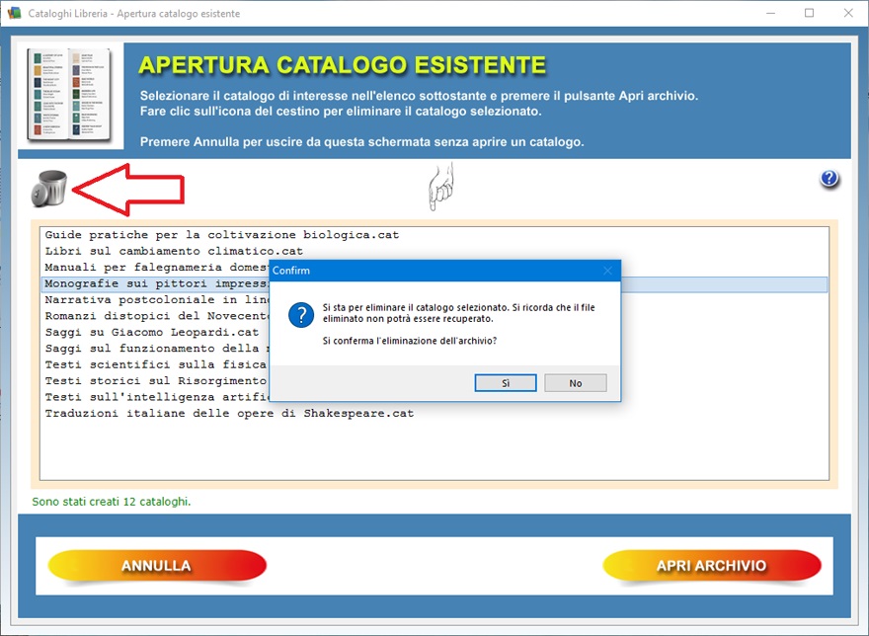Select 'Guide pratiche per la coltivazione biologica.cat'
Screen dimensions: 869x636
pyautogui.click(x=221, y=235)
